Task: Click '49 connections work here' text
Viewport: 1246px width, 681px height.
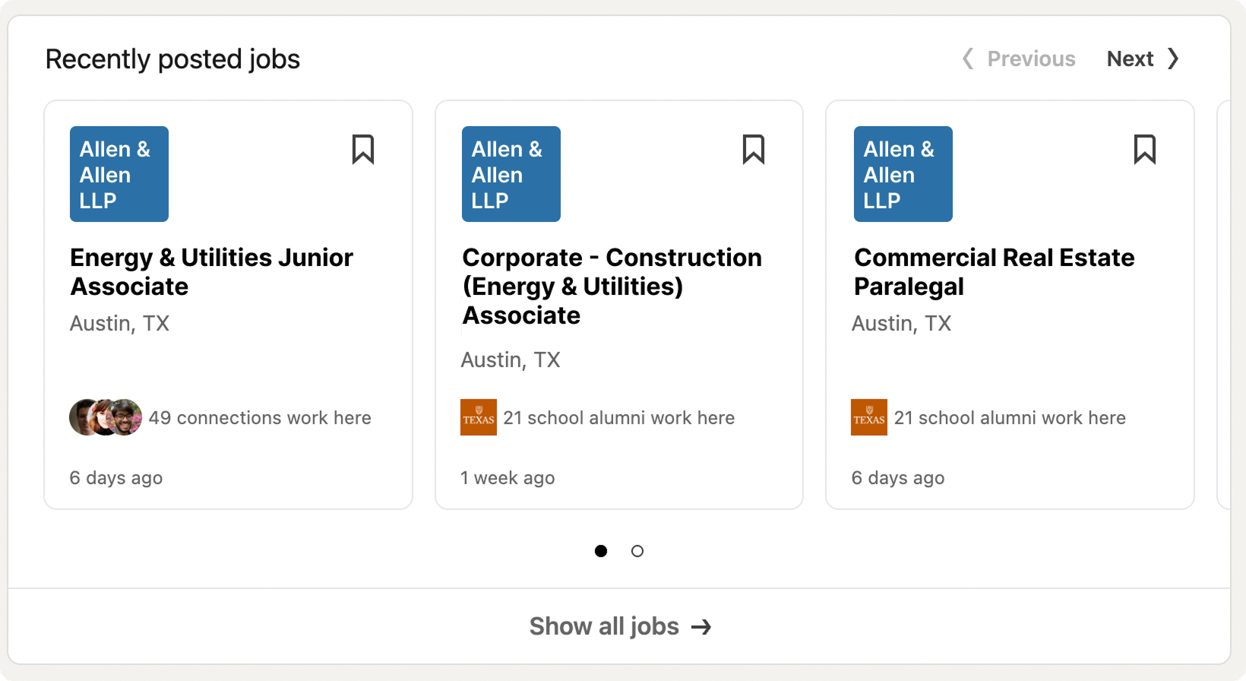Action: point(260,418)
